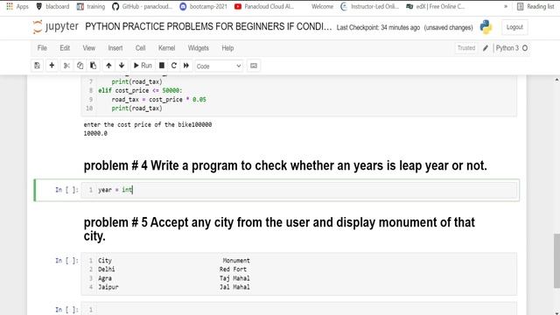Open the Reading list
The image size is (560, 315).
tap(535, 6)
